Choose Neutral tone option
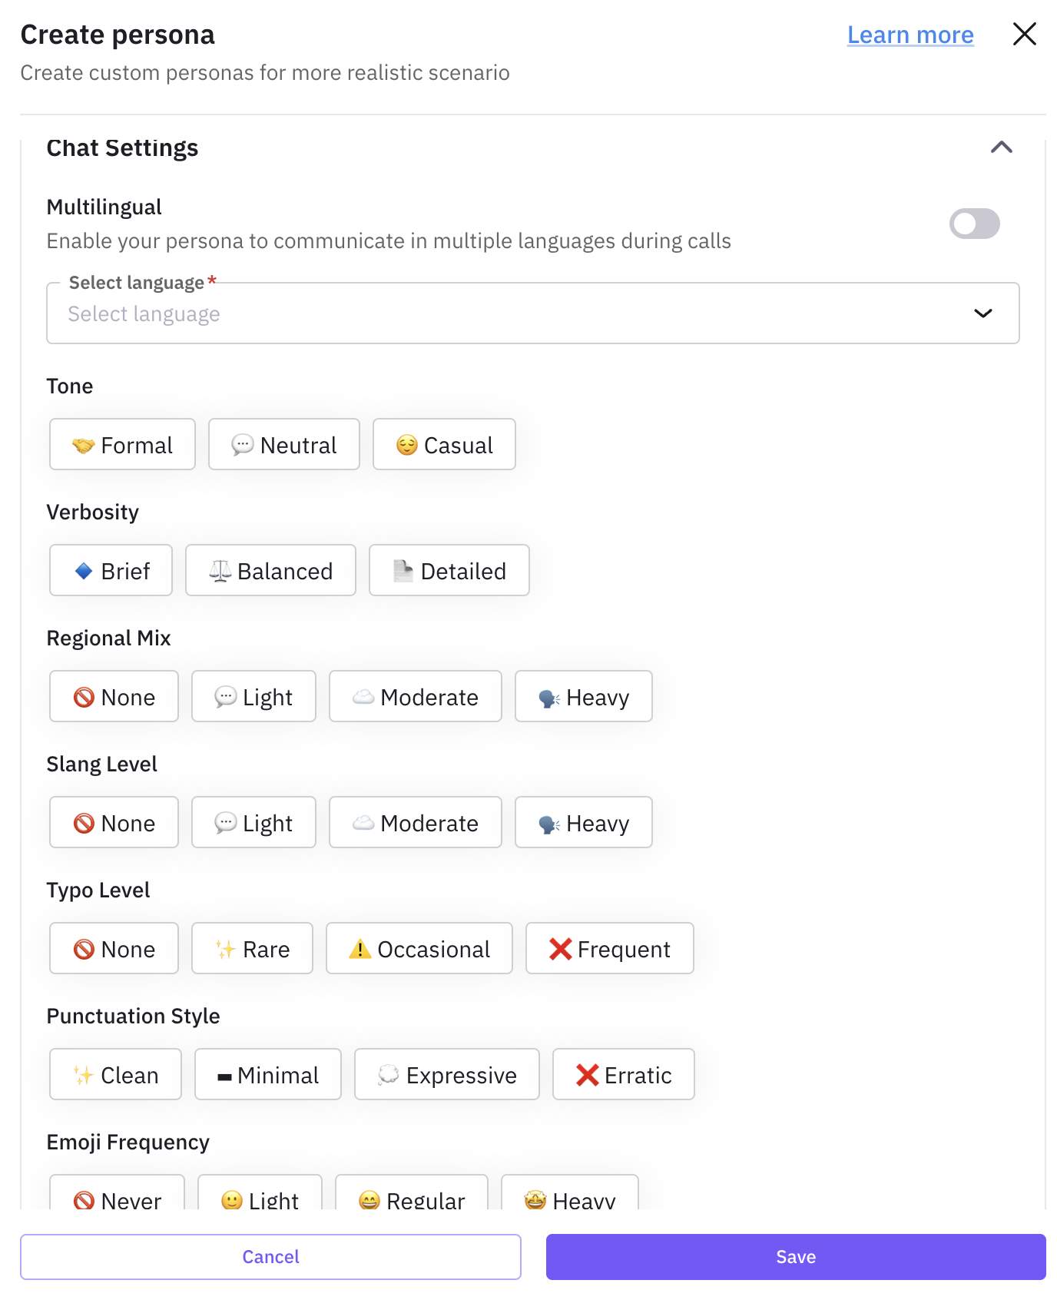This screenshot has height=1300, width=1057. click(x=283, y=444)
